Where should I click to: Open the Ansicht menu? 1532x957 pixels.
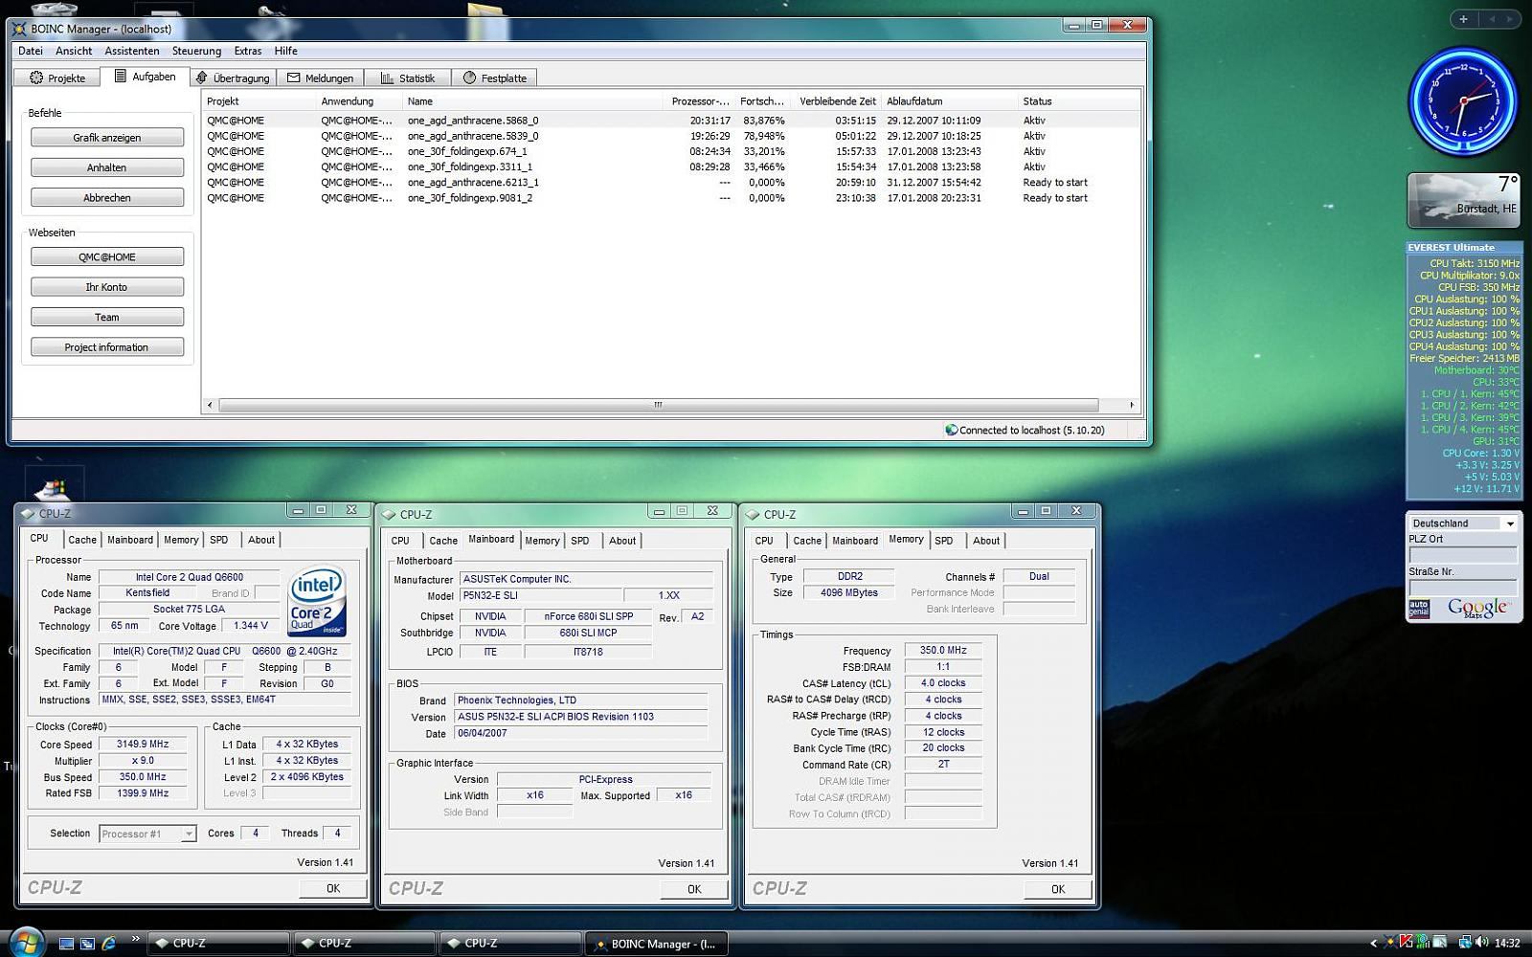point(74,51)
